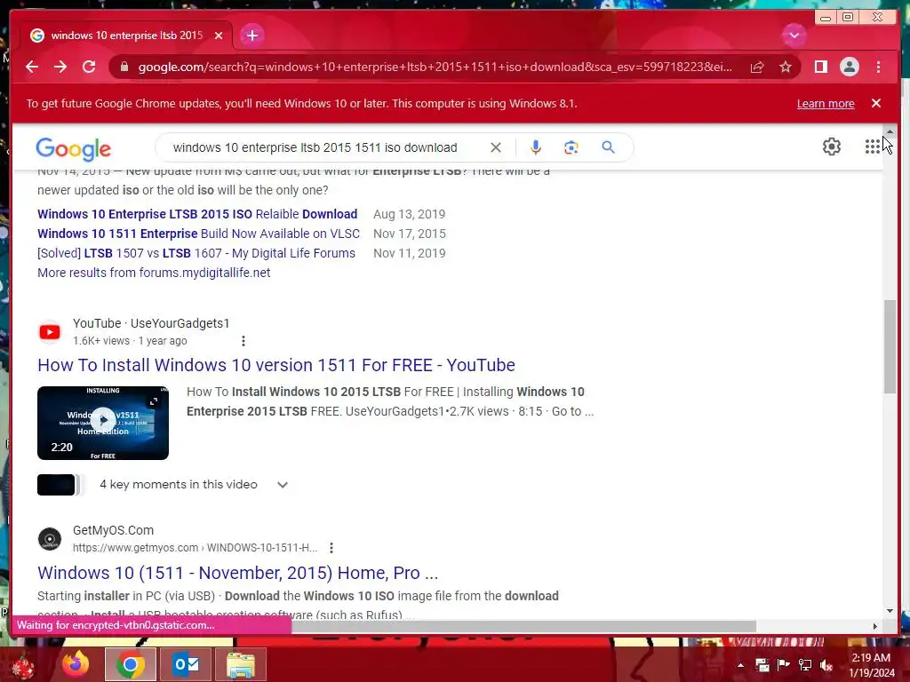This screenshot has height=682, width=910.
Task: Open Windows 10 (1511 - November, 2015) Home, Pro result
Action: pyautogui.click(x=237, y=573)
